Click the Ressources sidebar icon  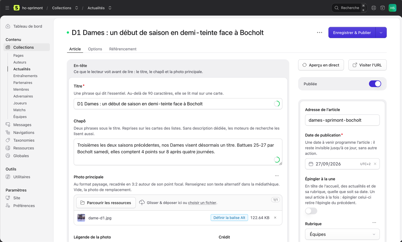point(8,148)
